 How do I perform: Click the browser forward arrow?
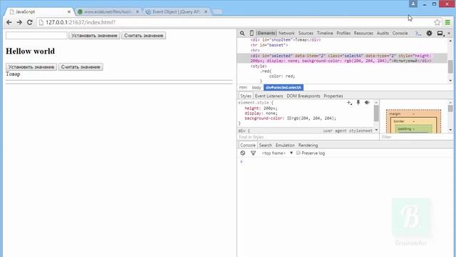coord(19,22)
